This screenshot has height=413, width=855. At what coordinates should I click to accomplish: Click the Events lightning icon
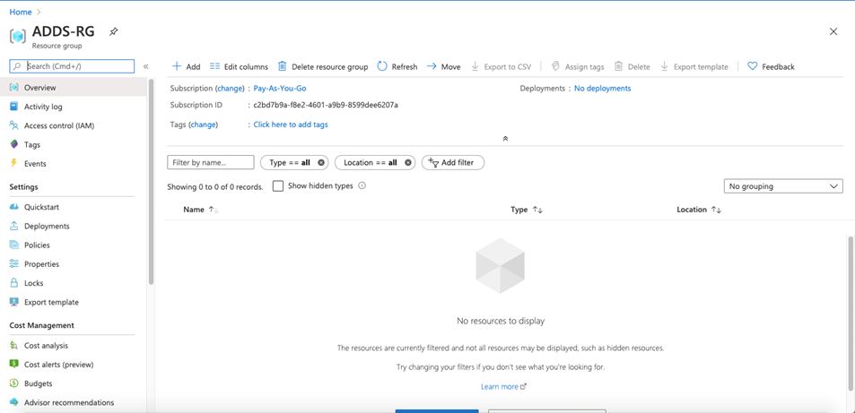14,163
